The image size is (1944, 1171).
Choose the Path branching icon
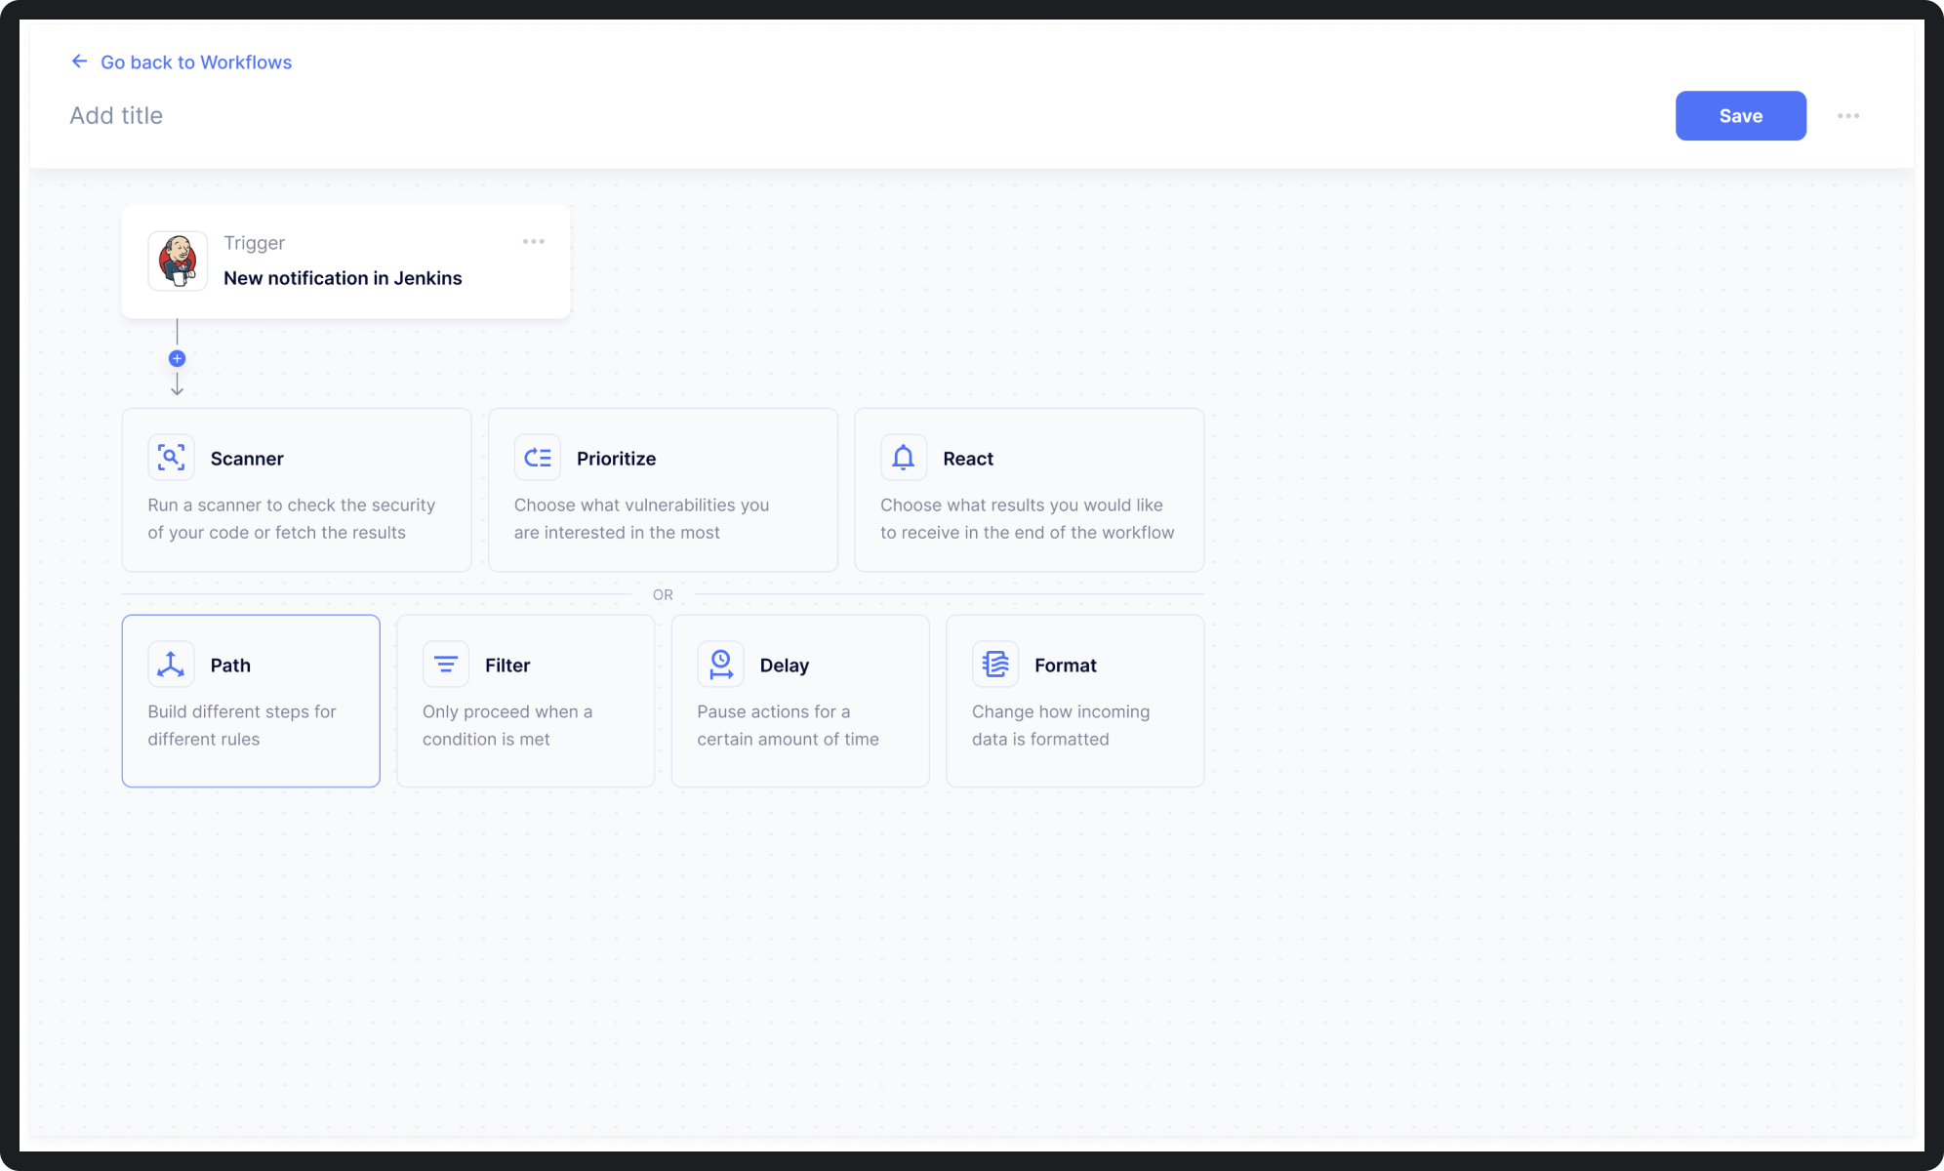point(171,665)
